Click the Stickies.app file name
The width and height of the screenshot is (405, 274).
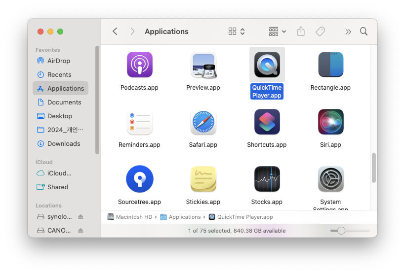click(x=203, y=202)
